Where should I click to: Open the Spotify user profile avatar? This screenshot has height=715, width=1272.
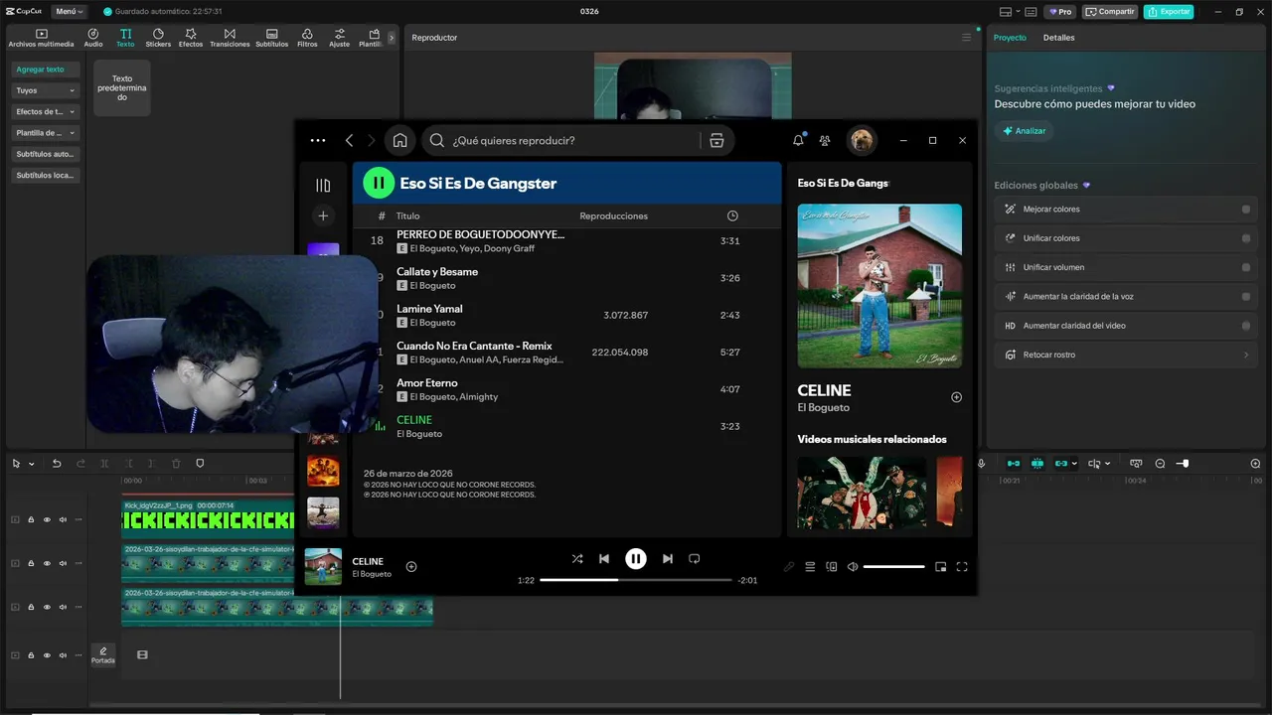pyautogui.click(x=862, y=140)
